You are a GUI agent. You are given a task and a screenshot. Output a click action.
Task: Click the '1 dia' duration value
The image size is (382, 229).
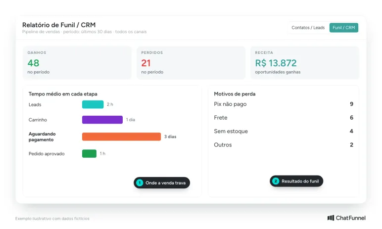[x=130, y=120]
